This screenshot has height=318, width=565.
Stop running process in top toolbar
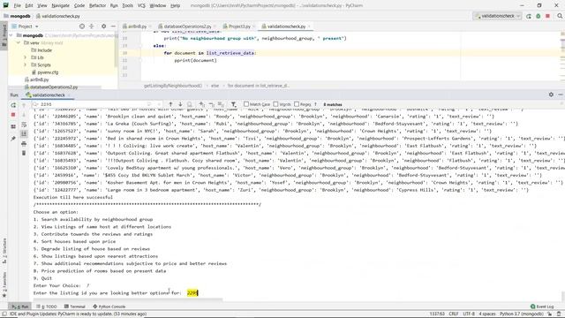(547, 16)
